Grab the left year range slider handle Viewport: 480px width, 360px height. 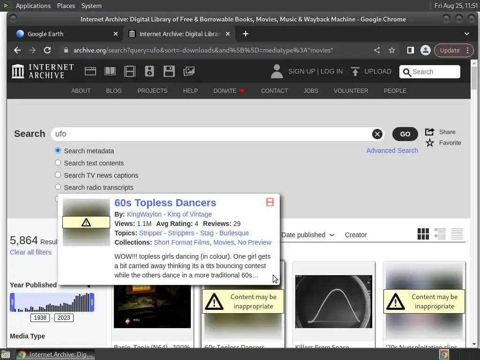12,302
